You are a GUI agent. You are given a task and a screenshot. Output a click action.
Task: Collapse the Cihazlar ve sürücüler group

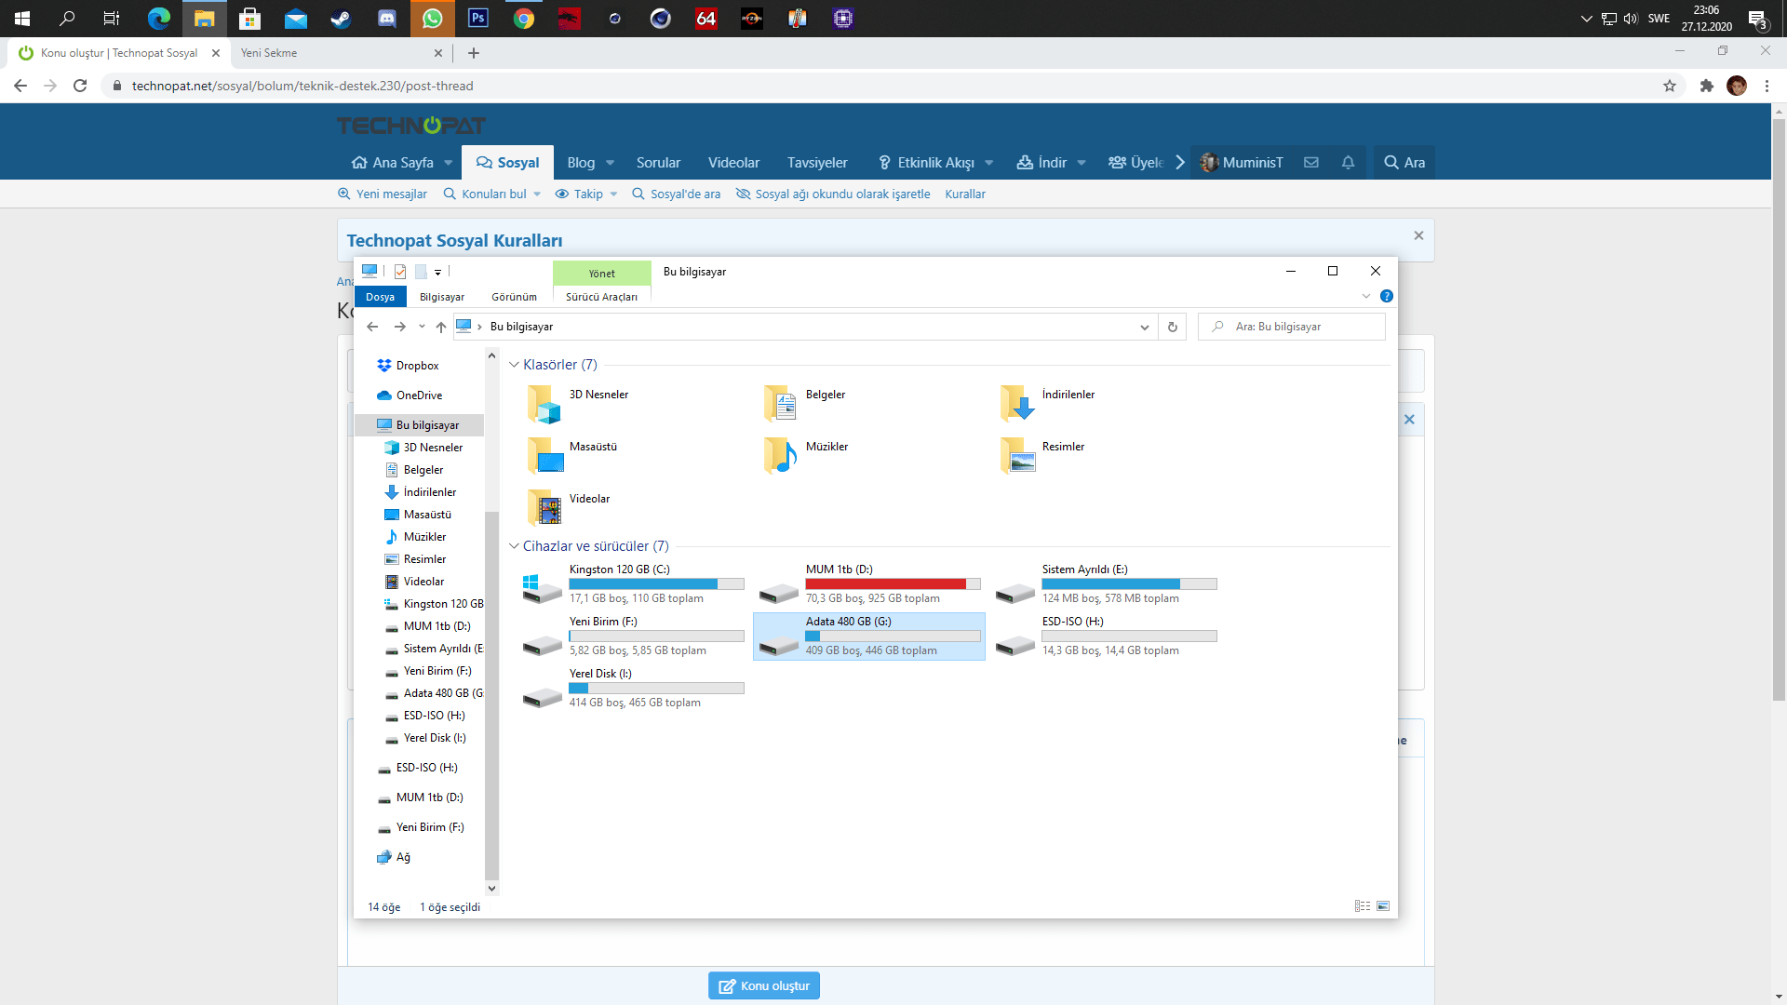[514, 546]
